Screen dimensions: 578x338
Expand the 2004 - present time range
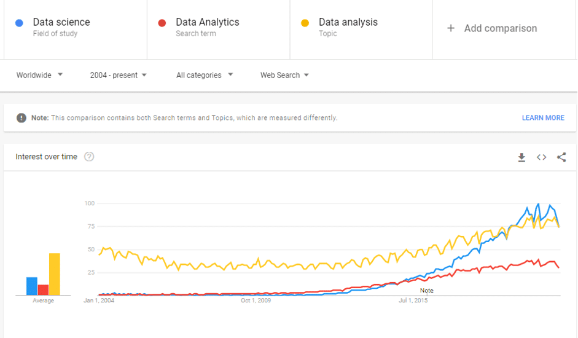coord(118,75)
